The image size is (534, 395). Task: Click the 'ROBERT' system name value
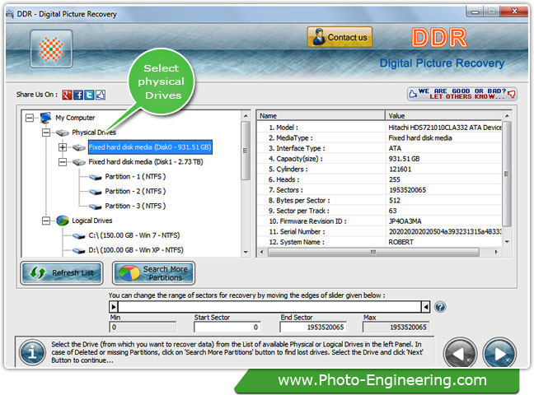click(x=401, y=242)
